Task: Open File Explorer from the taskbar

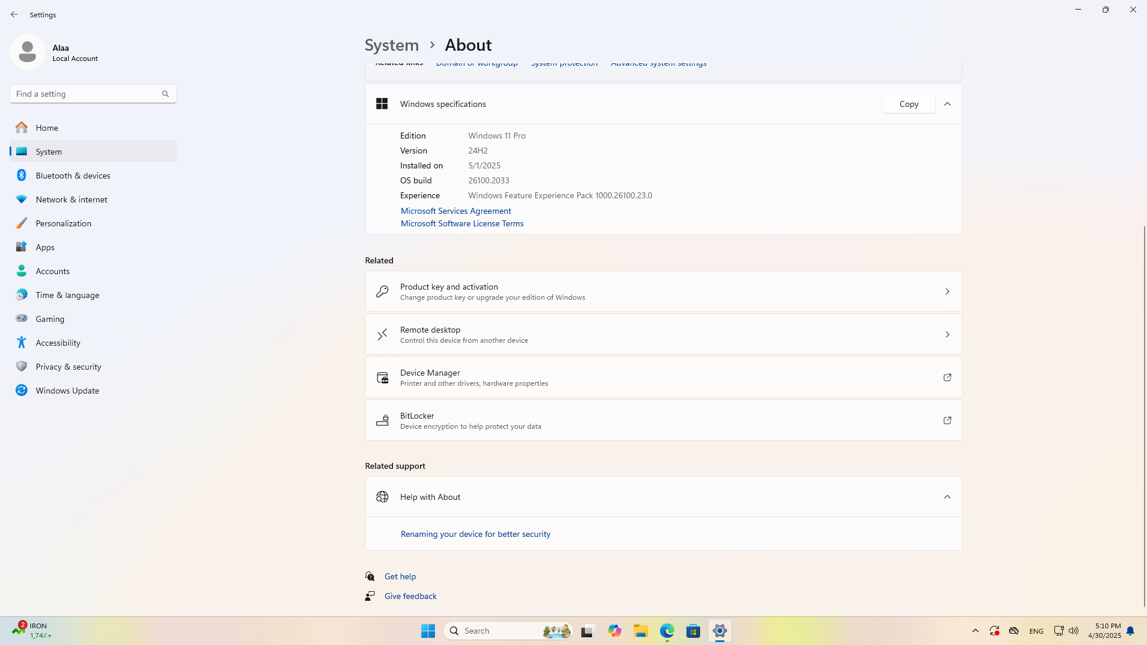Action: coord(641,631)
